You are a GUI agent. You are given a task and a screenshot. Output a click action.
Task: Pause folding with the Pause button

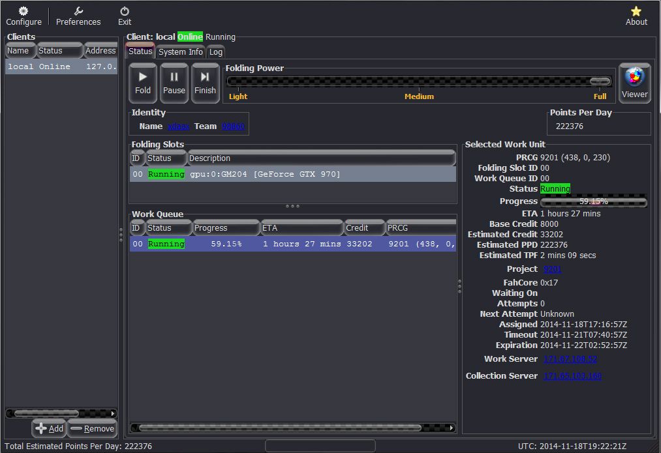point(174,83)
